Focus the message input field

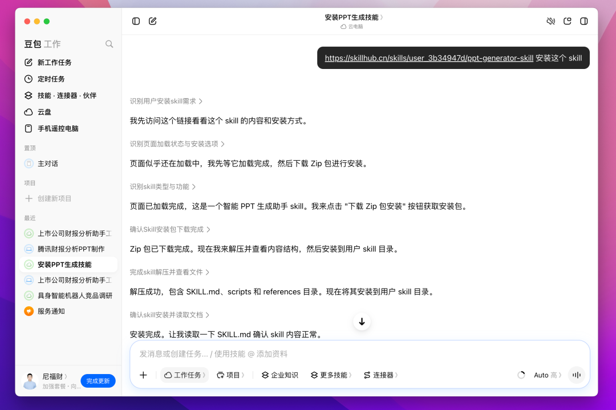[359, 354]
